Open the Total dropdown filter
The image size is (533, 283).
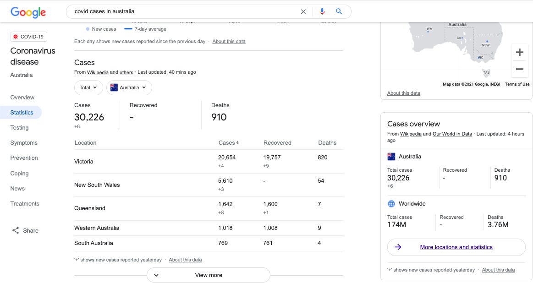[88, 87]
